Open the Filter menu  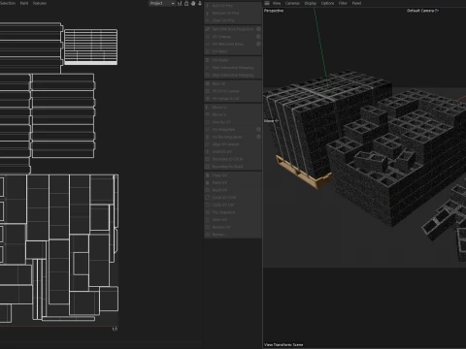[343, 3]
